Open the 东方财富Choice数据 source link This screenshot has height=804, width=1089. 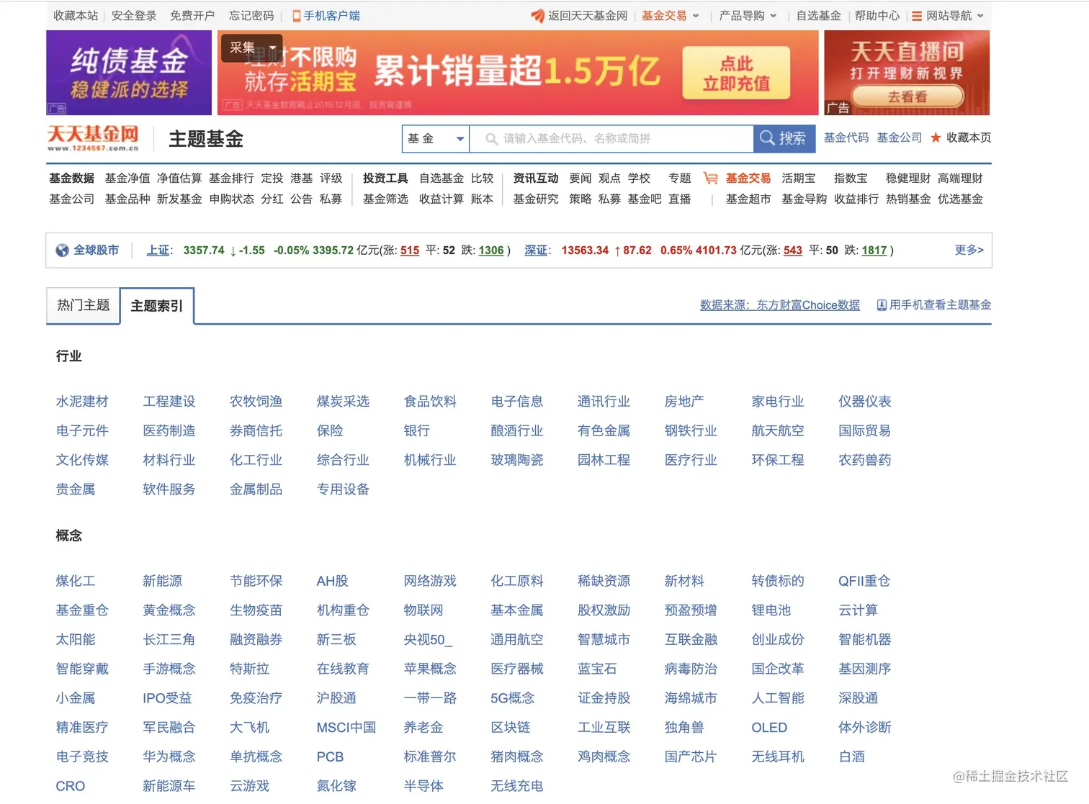807,304
